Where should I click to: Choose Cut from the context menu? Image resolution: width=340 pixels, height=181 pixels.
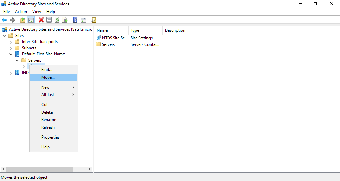point(54,104)
